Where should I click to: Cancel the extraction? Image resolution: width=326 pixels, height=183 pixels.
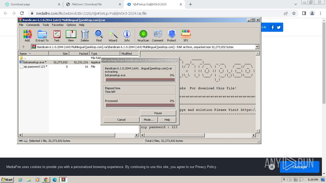(121, 120)
